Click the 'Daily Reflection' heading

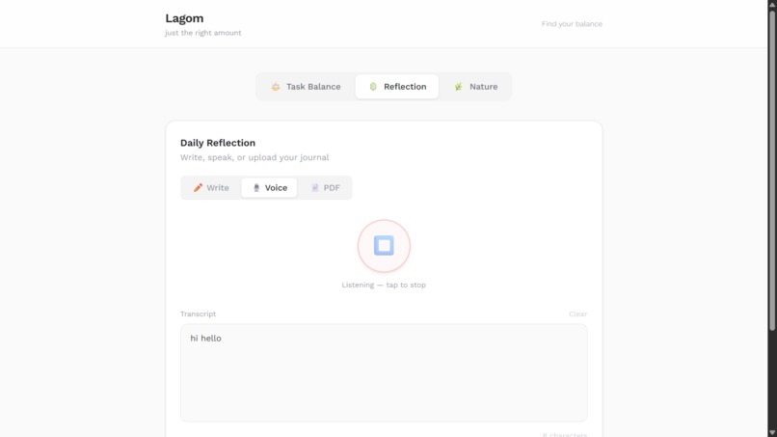click(x=218, y=143)
